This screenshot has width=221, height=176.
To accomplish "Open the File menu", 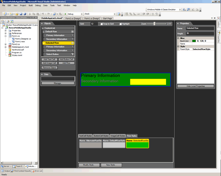I will tap(4, 6).
